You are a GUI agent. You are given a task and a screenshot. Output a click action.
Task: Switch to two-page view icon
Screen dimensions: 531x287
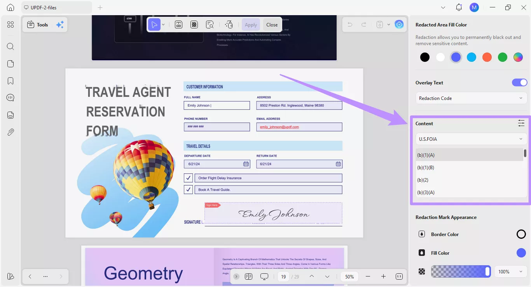coord(248,276)
